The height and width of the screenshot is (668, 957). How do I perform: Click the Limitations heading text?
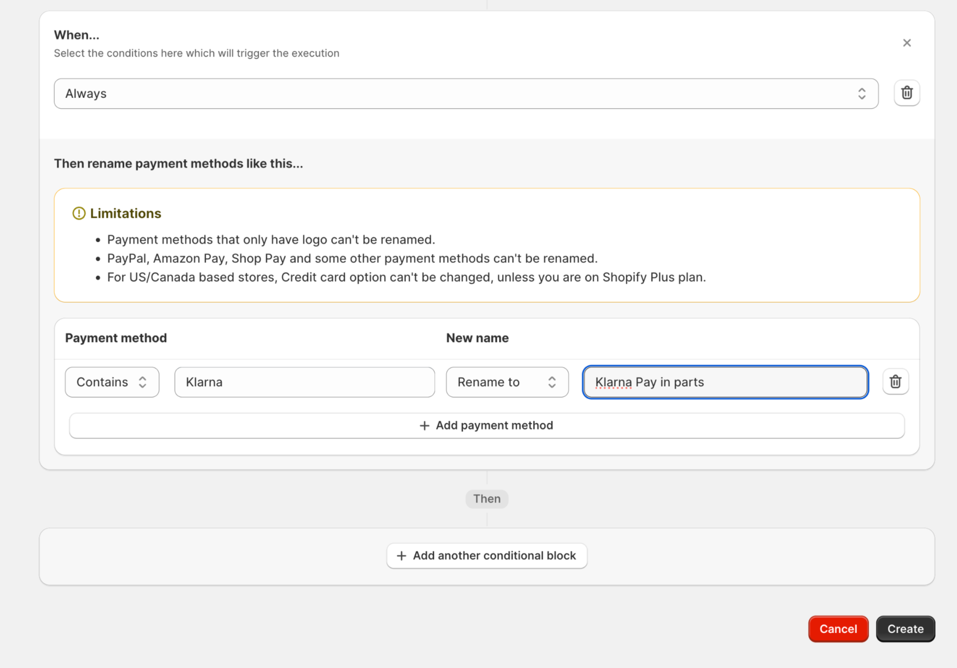(125, 213)
